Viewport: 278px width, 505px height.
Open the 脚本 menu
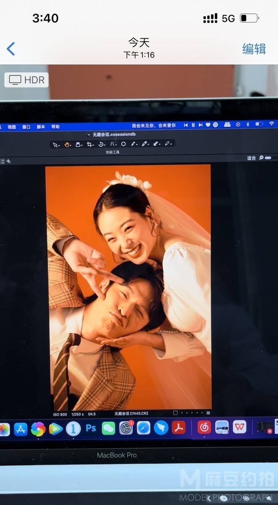[41, 126]
